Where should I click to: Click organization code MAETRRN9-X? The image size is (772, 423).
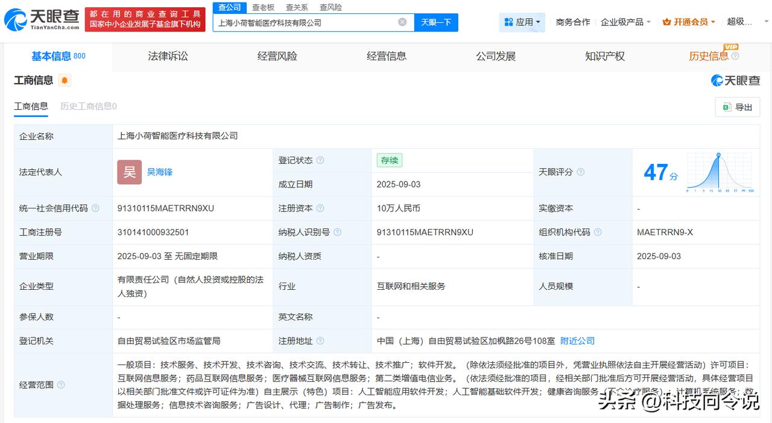(x=665, y=232)
